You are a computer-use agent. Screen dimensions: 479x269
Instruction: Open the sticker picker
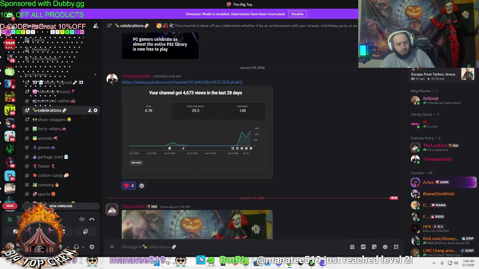tap(374, 247)
